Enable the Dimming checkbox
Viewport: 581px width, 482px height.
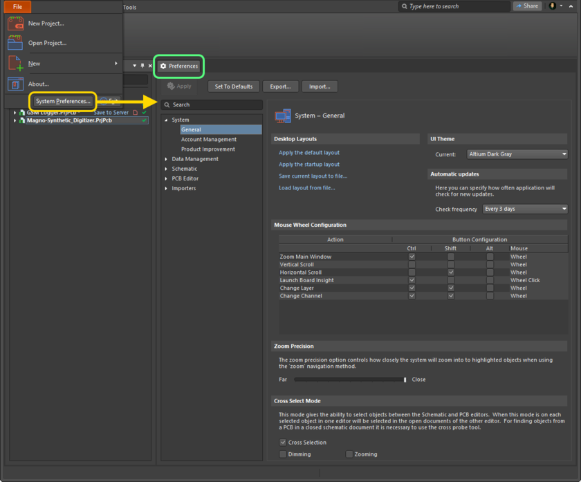[x=283, y=454]
